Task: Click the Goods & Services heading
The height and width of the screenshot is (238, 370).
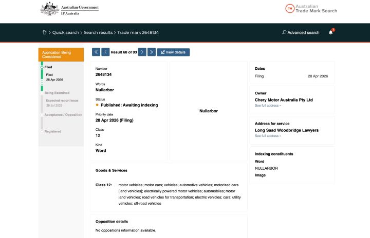Action: (112, 170)
